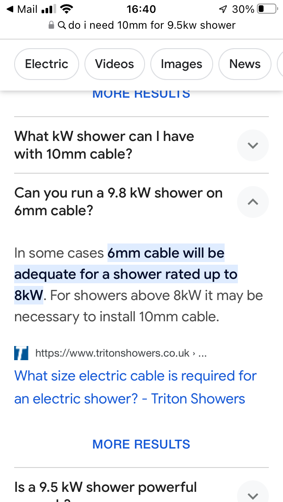Tap the tritonshowers.co.uk URL text
This screenshot has width=283, height=502.
click(x=113, y=353)
